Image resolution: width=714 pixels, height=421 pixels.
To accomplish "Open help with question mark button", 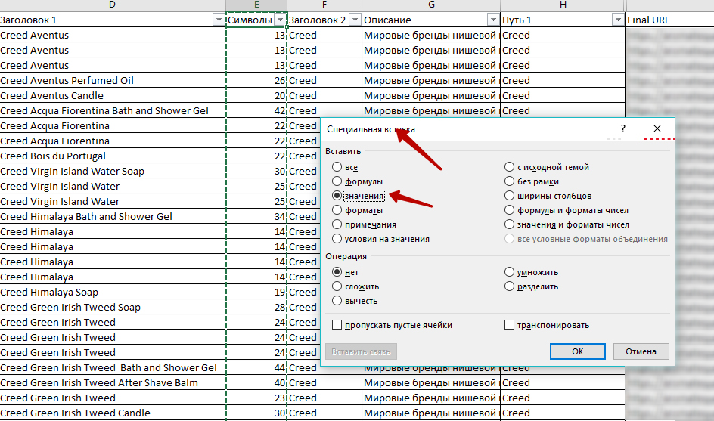I will (x=623, y=128).
